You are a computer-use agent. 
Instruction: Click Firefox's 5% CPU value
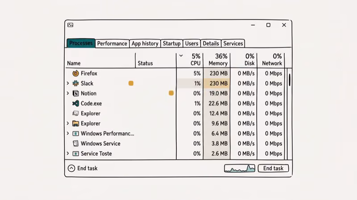(197, 73)
